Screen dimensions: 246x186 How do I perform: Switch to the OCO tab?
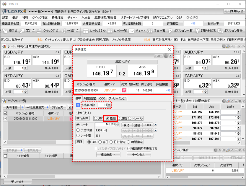tap(102, 98)
